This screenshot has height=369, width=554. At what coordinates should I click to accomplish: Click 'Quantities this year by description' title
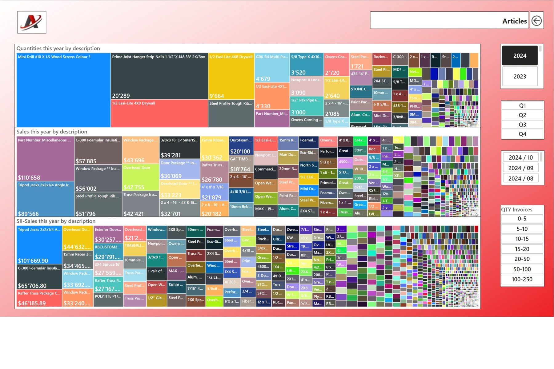tap(58, 48)
